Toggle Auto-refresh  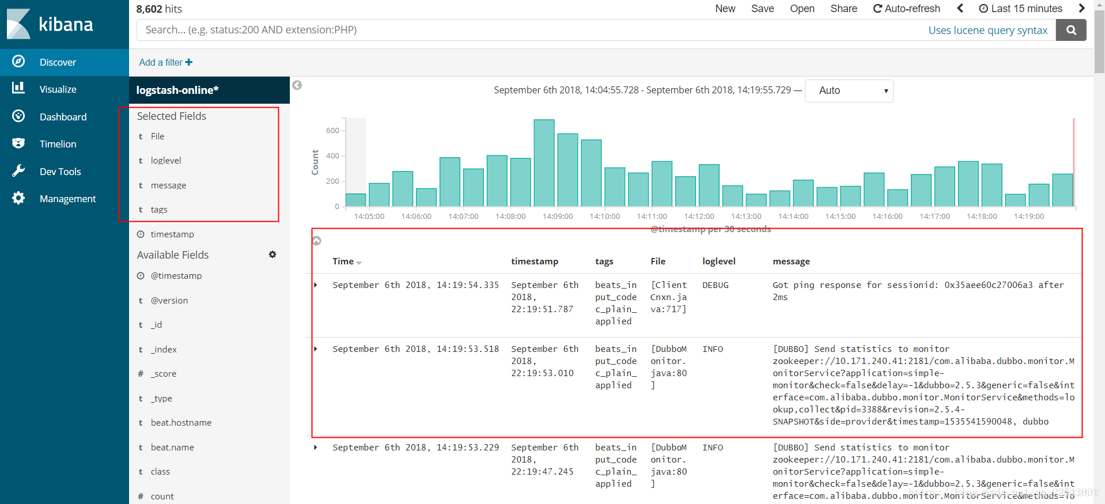click(x=907, y=9)
